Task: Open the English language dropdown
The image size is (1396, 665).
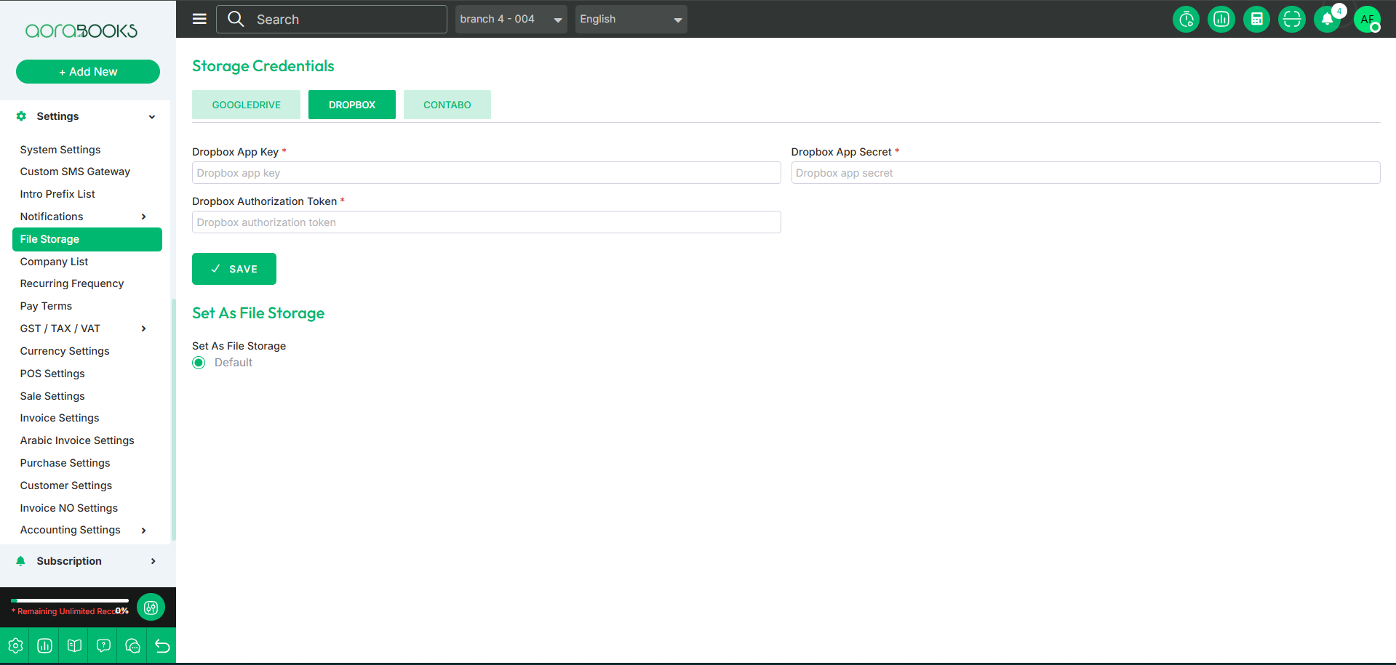Action: (x=631, y=20)
